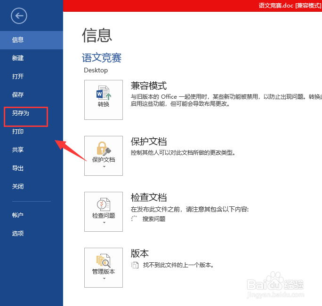This screenshot has height=306, width=322.
Task: Select the 关闭 (Close) menu item
Action: (x=32, y=187)
